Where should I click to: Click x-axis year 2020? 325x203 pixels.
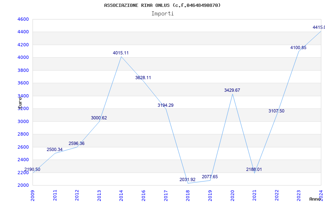(232, 196)
